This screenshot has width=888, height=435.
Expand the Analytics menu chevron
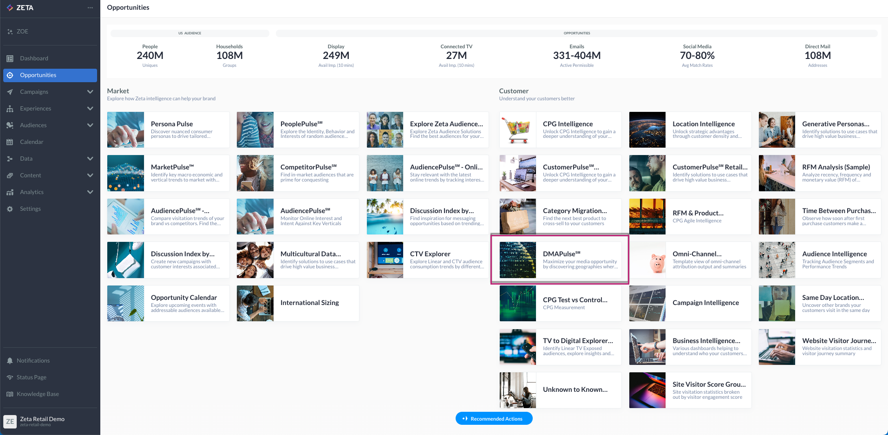tap(90, 192)
